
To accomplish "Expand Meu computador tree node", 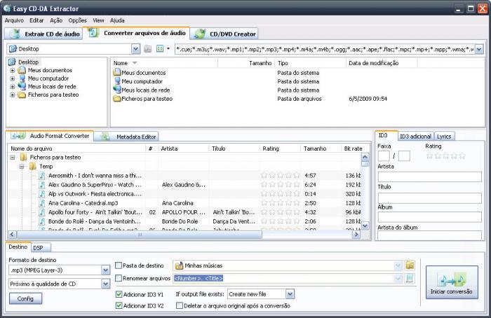I will pos(12,78).
